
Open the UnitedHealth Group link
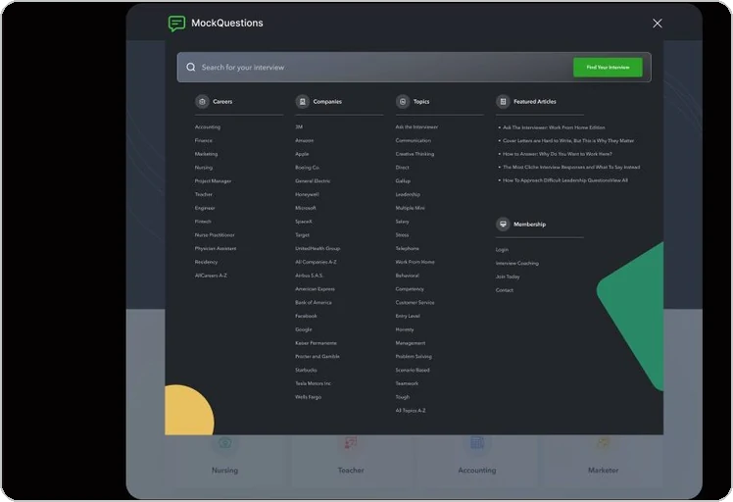(x=318, y=249)
